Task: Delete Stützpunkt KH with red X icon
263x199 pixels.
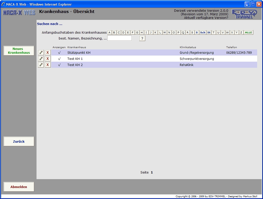Action: (48, 52)
